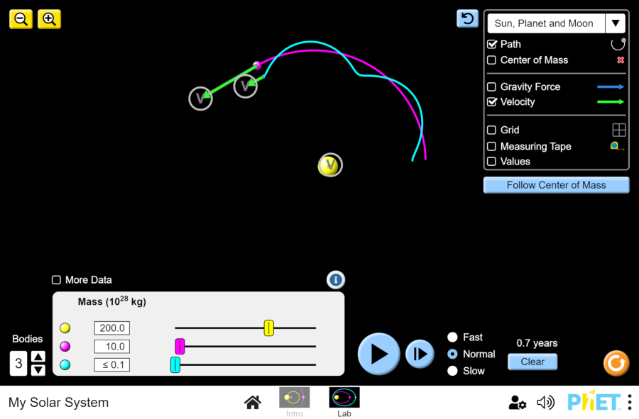Go to the home screen icon
639x419 pixels.
click(x=253, y=402)
